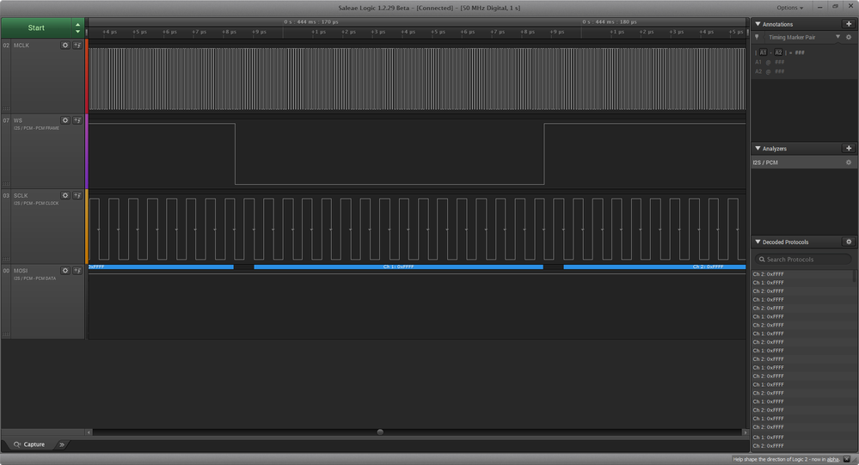Grab the SCLK channel resize handle
This screenshot has width=859, height=465.
(x=6, y=259)
